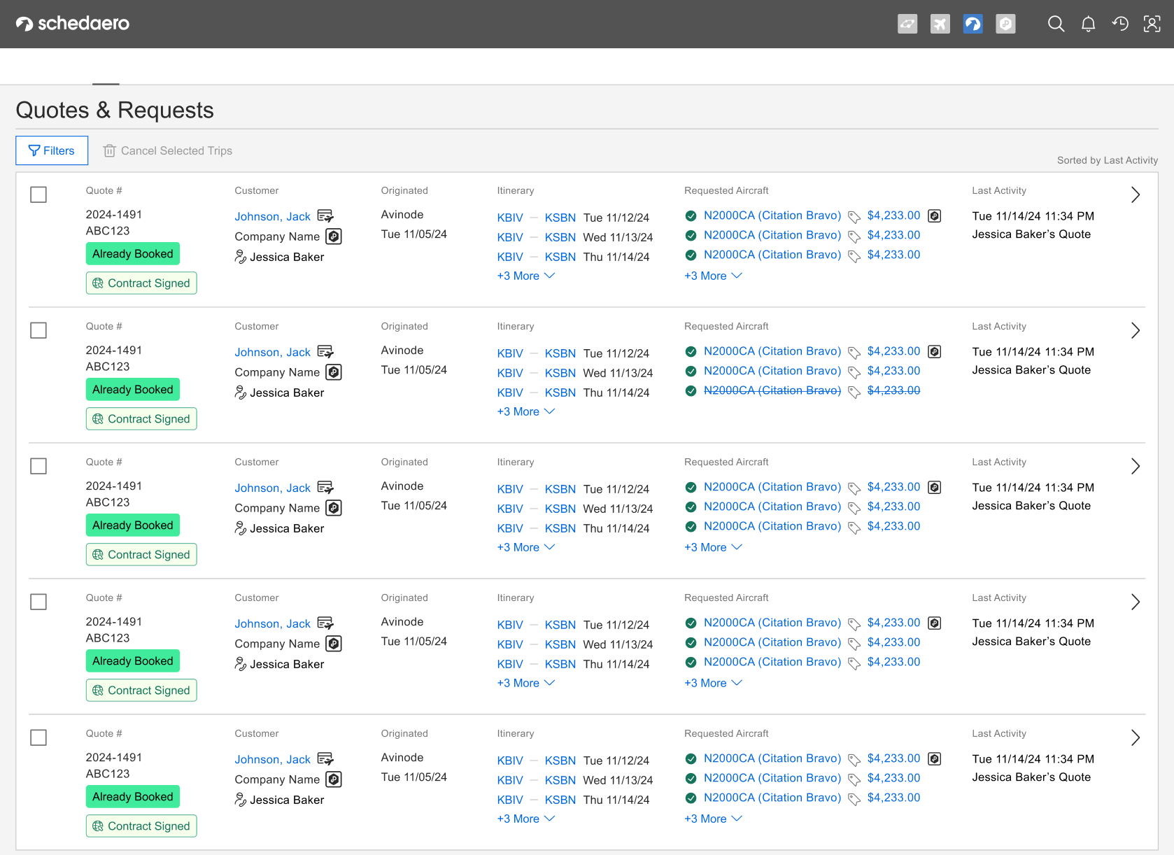This screenshot has width=1174, height=855.
Task: Click green check icon on first row's top aircraft
Action: (691, 215)
